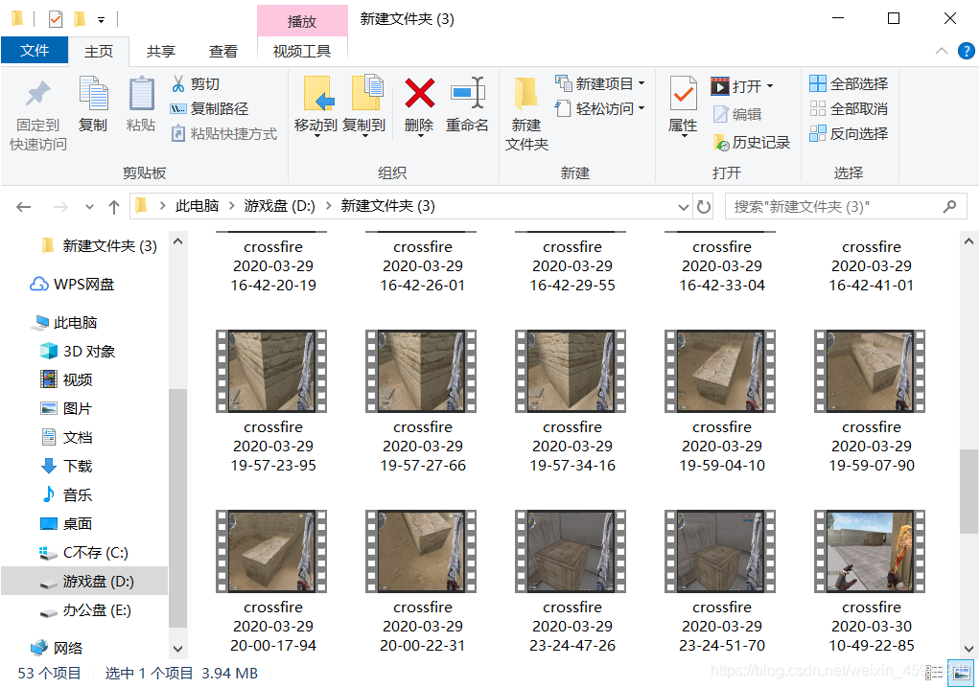Switch to the Home (主页) tab

[x=99, y=51]
